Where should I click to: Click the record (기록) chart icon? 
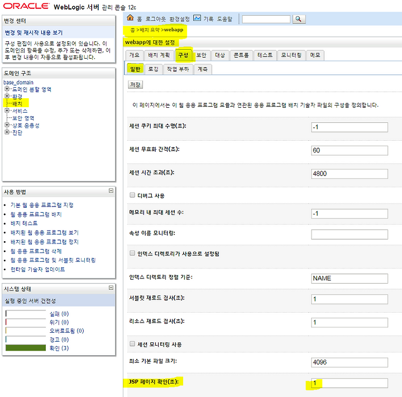pos(197,18)
